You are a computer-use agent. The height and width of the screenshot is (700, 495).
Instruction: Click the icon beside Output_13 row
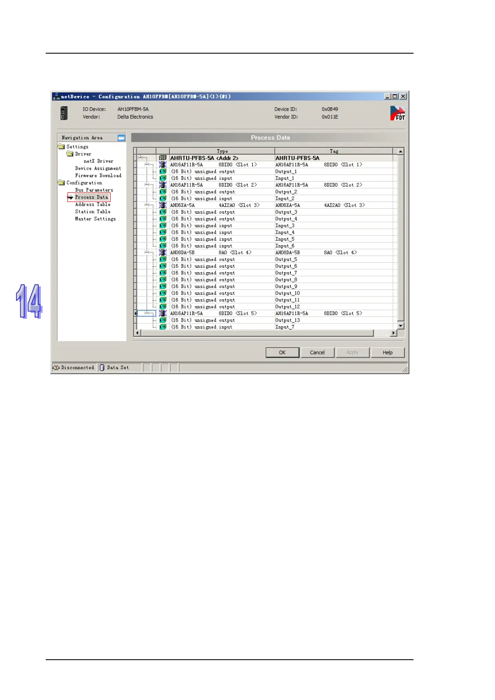point(163,320)
